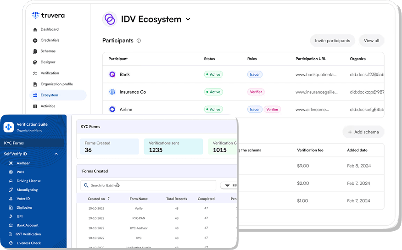Open the IDV Ecosystem dropdown chevron

(x=188, y=19)
